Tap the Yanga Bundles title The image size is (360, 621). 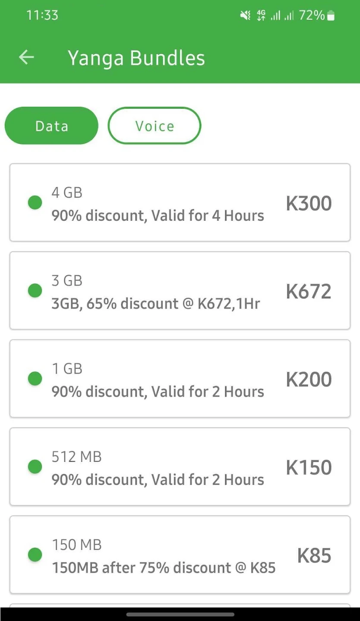click(x=136, y=58)
